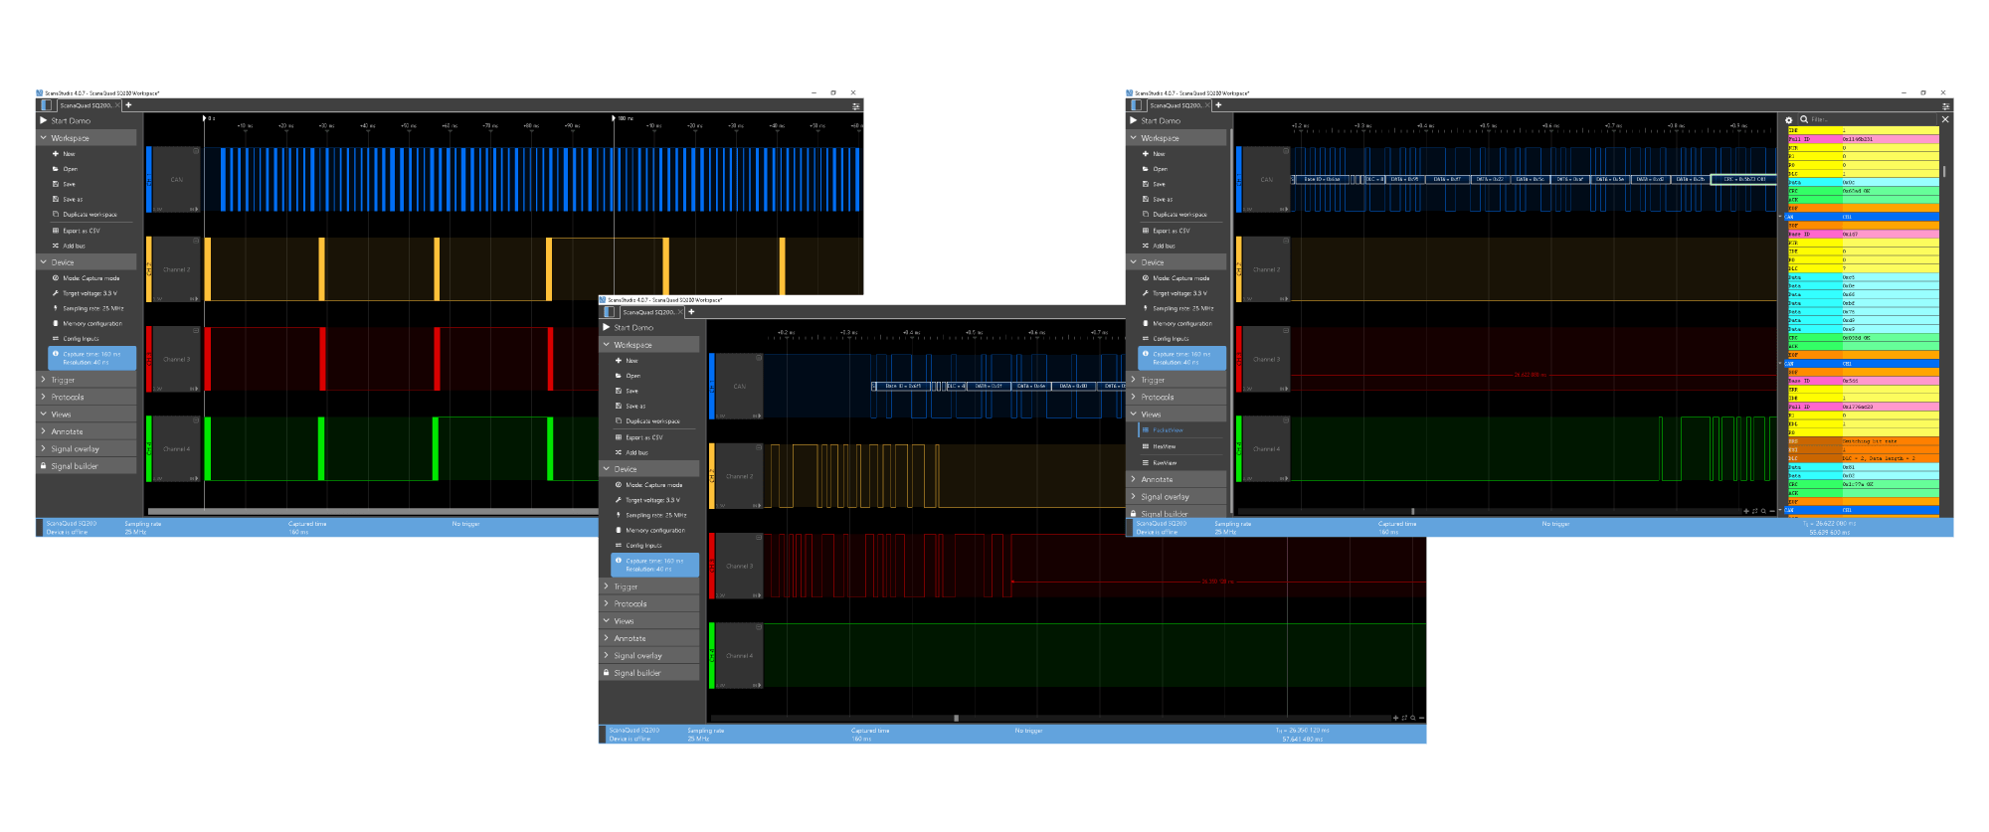The image size is (1989, 832).
Task: Click Sampling rate icon in left window
Action: pos(56,308)
